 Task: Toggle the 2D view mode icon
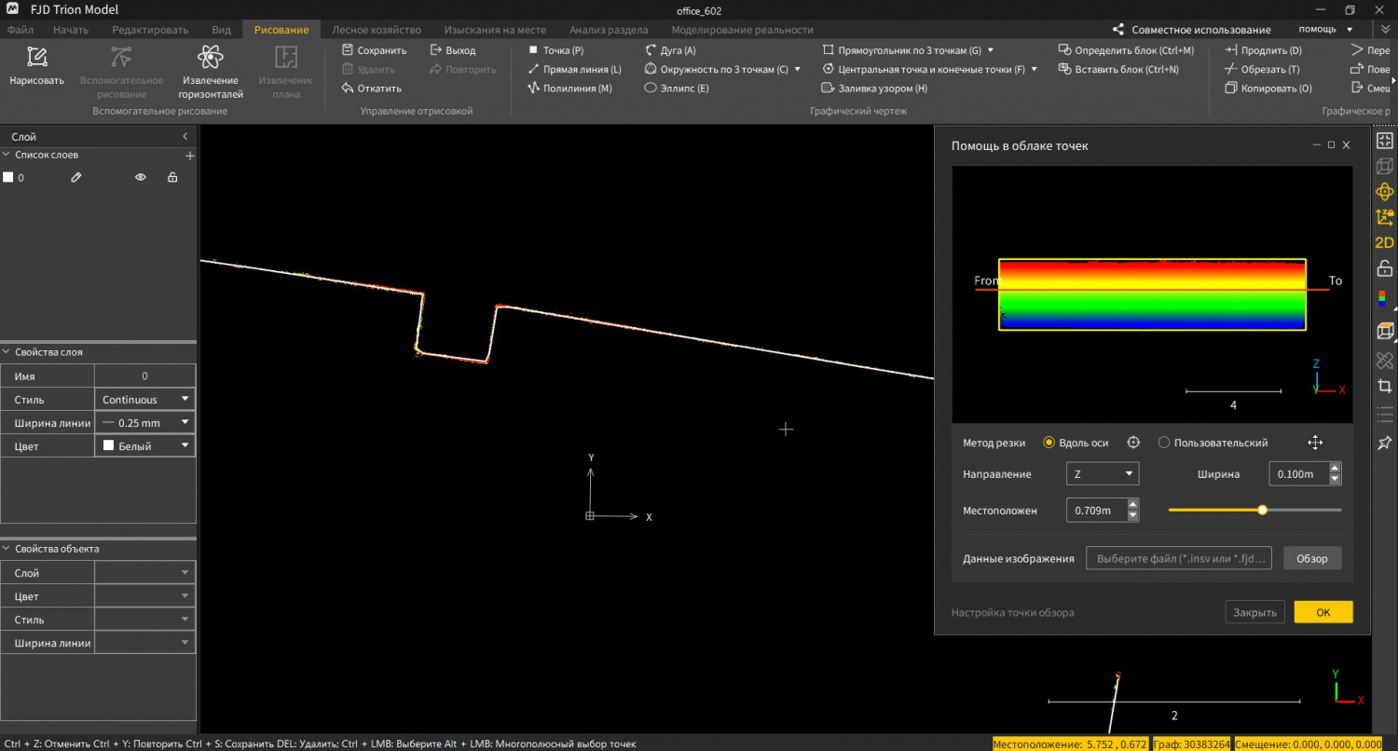pyautogui.click(x=1385, y=242)
